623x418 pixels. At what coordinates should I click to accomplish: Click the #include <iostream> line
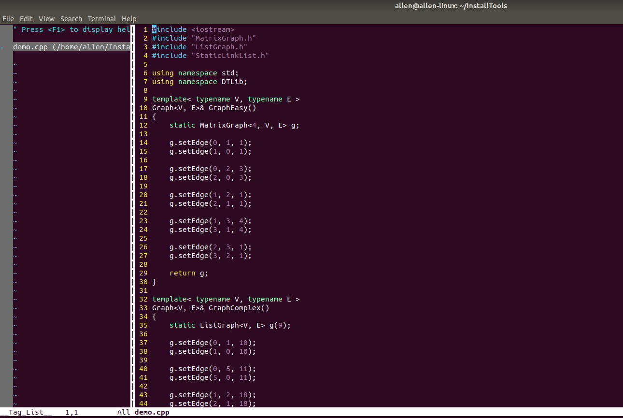[193, 29]
